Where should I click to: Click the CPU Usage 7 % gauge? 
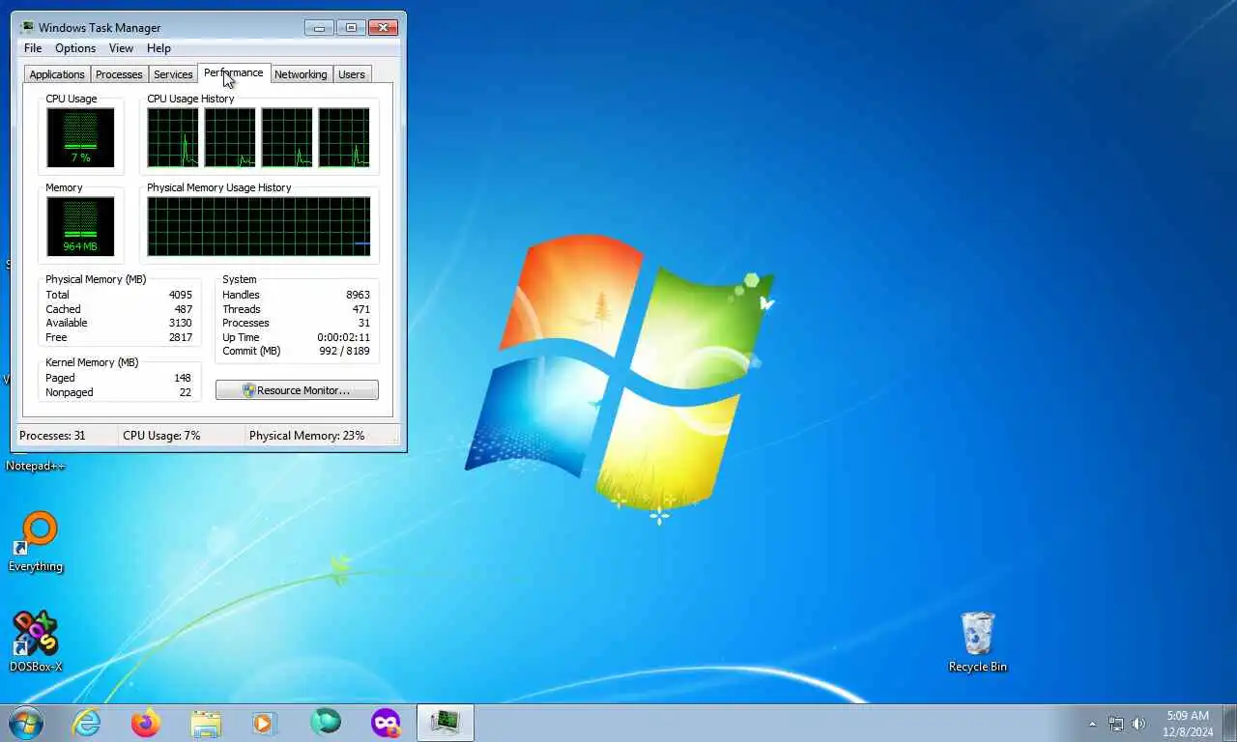point(80,137)
